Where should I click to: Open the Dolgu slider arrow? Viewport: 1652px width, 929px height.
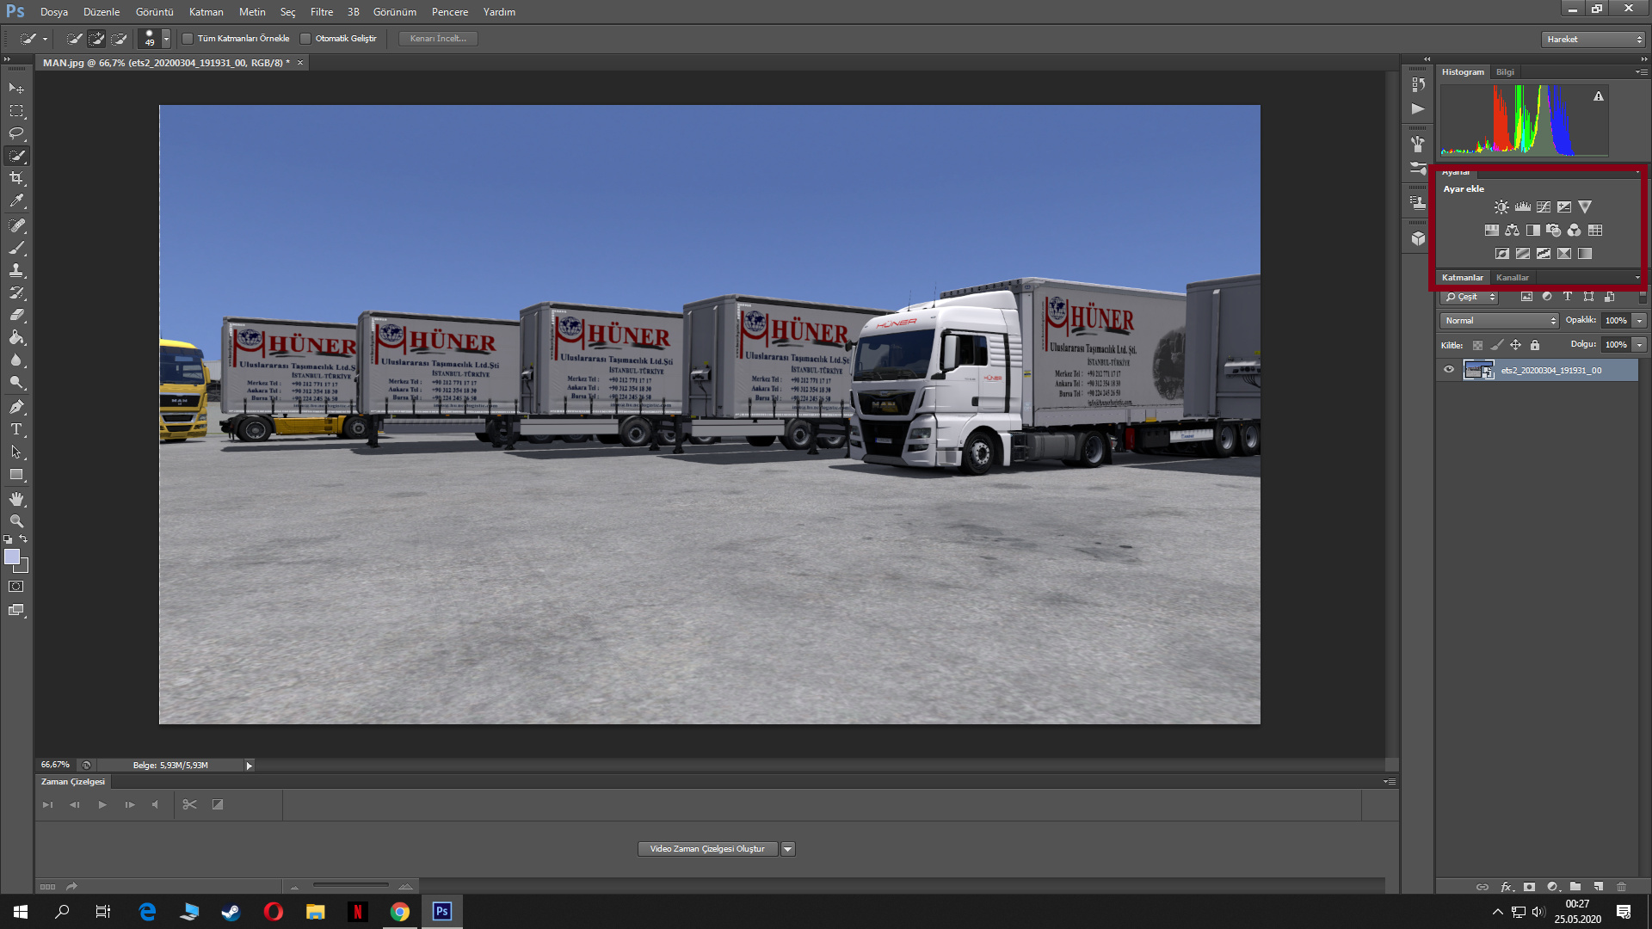(1640, 345)
